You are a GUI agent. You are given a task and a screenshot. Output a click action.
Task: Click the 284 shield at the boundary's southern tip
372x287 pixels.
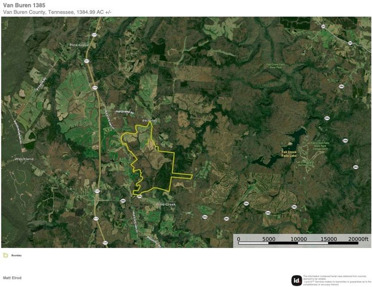coord(139,195)
